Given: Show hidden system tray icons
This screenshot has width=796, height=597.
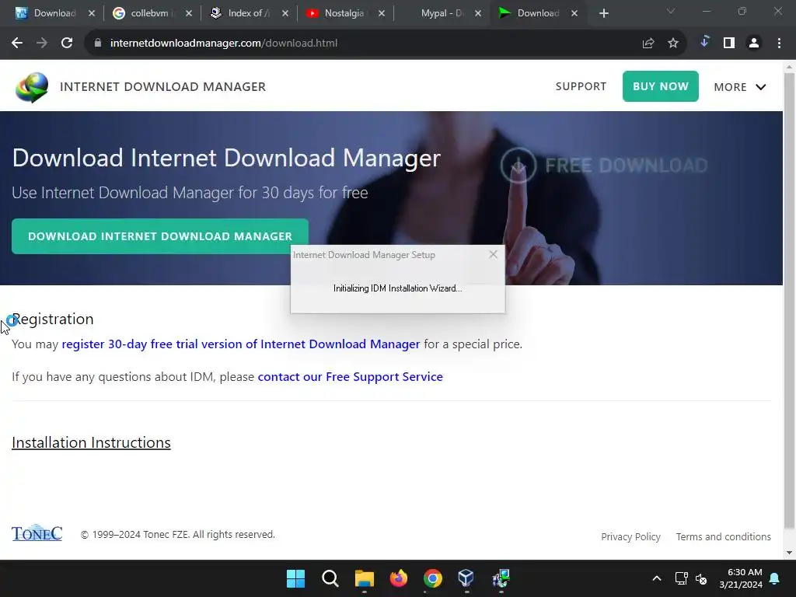Looking at the screenshot, I should point(656,578).
